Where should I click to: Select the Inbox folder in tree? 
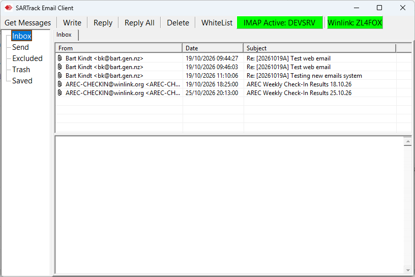22,36
